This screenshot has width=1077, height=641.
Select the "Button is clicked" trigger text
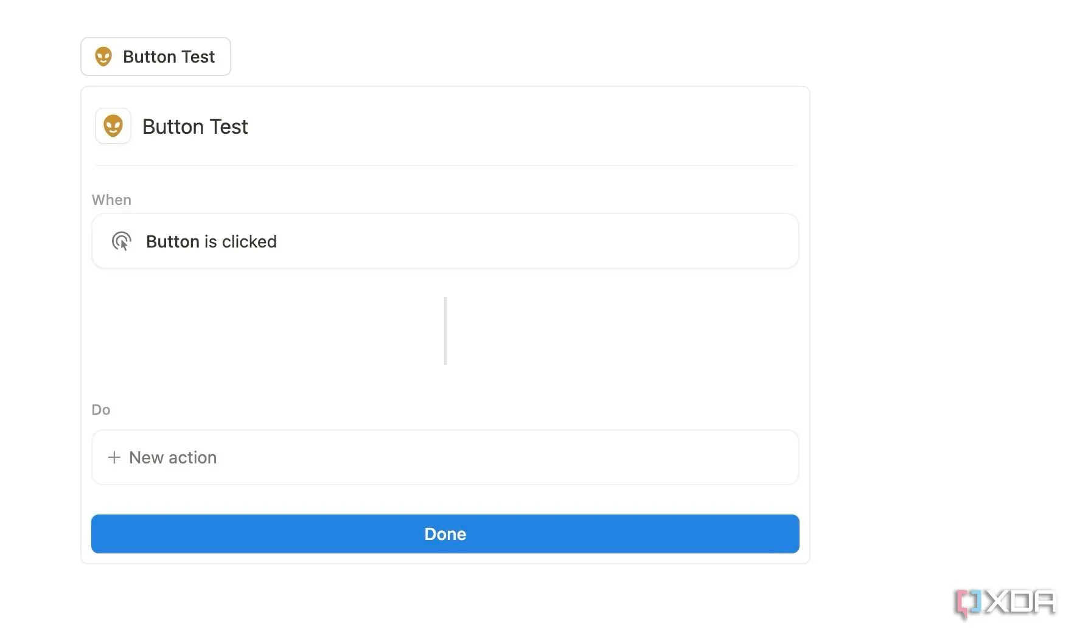point(211,241)
